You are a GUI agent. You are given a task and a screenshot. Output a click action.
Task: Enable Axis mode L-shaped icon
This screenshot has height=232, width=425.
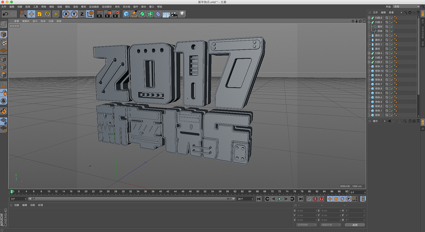point(4,85)
